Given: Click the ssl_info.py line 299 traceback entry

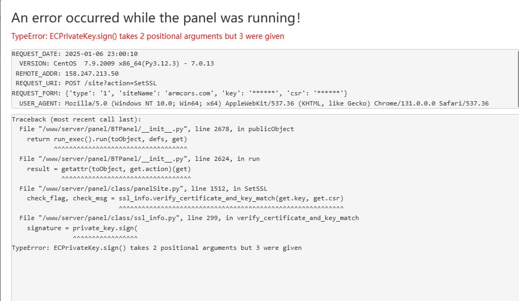Looking at the screenshot, I should [189, 218].
